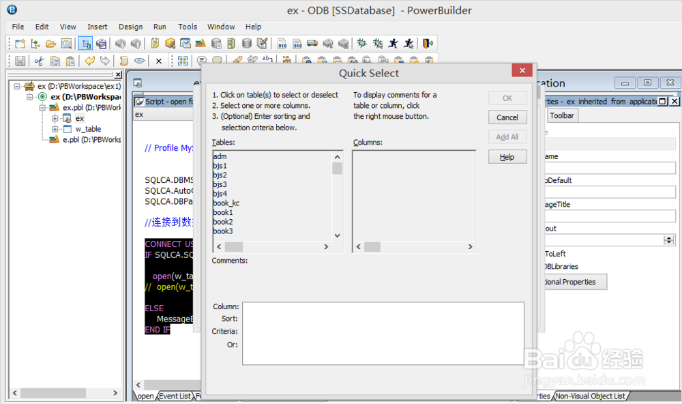Click the Debug bug icon

click(x=362, y=44)
